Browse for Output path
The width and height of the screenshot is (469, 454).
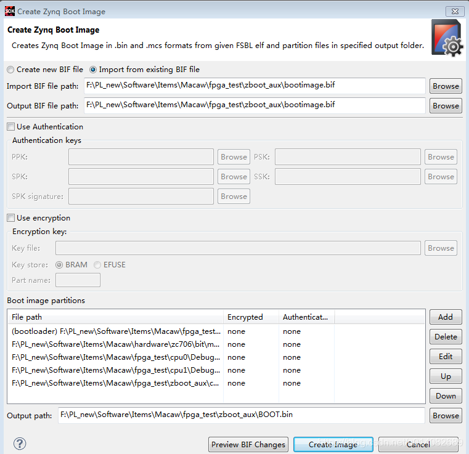(446, 416)
